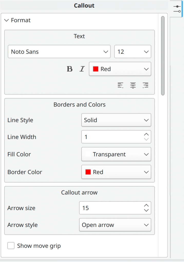This screenshot has width=184, height=262.
Task: Enable the Show move grip option
Action: [11, 246]
